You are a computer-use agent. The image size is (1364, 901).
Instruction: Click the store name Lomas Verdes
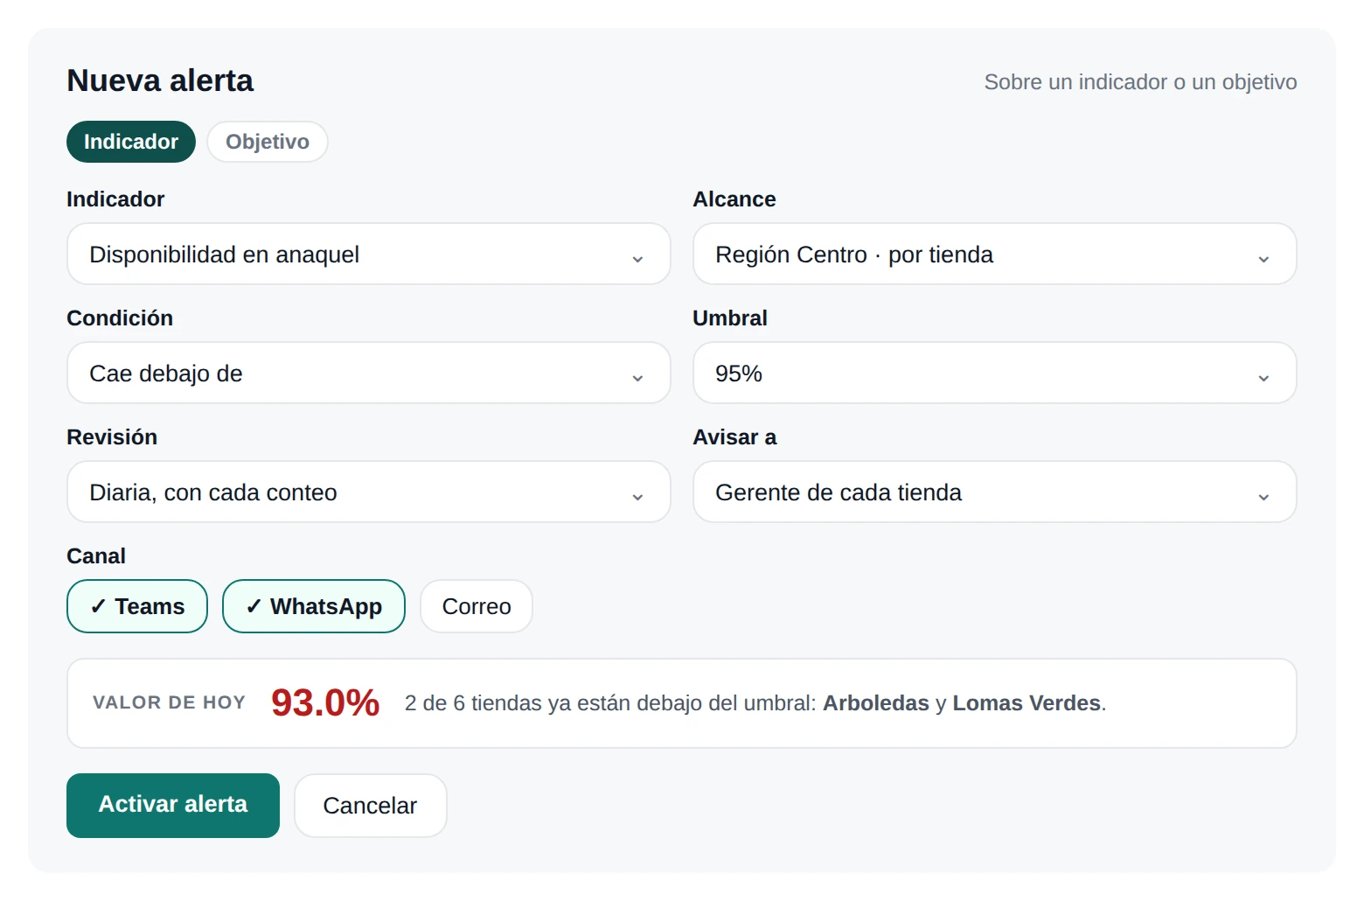point(1026,703)
